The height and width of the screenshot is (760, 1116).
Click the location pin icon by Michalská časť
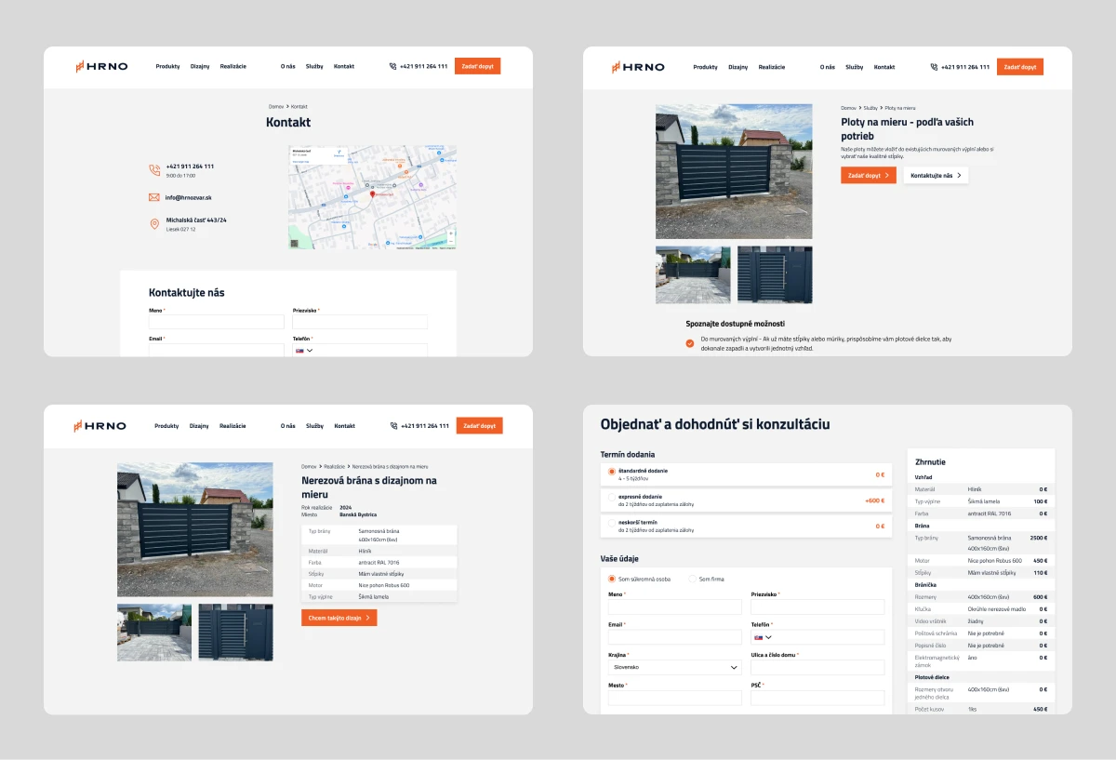tap(154, 224)
